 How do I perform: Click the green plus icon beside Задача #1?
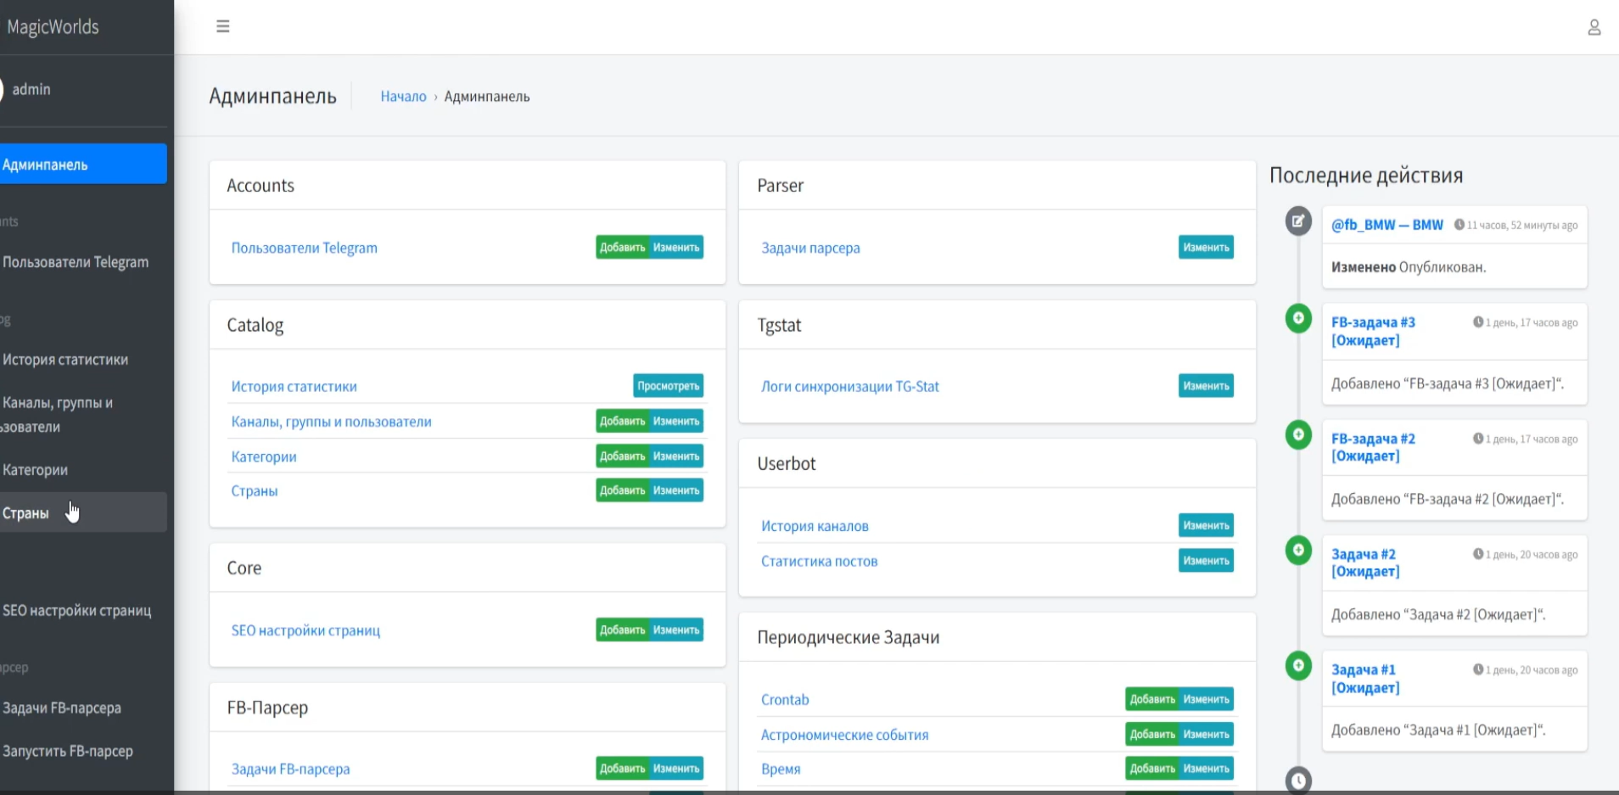pyautogui.click(x=1298, y=665)
